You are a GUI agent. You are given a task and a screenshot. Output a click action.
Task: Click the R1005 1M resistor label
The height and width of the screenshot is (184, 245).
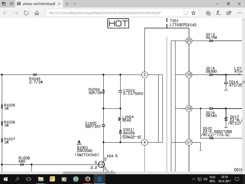coord(9,107)
